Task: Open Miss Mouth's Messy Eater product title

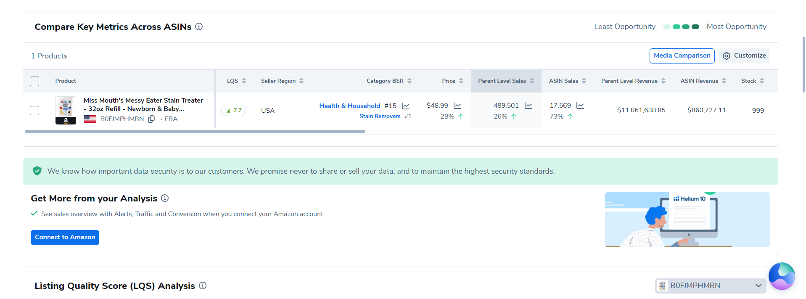Action: point(143,105)
